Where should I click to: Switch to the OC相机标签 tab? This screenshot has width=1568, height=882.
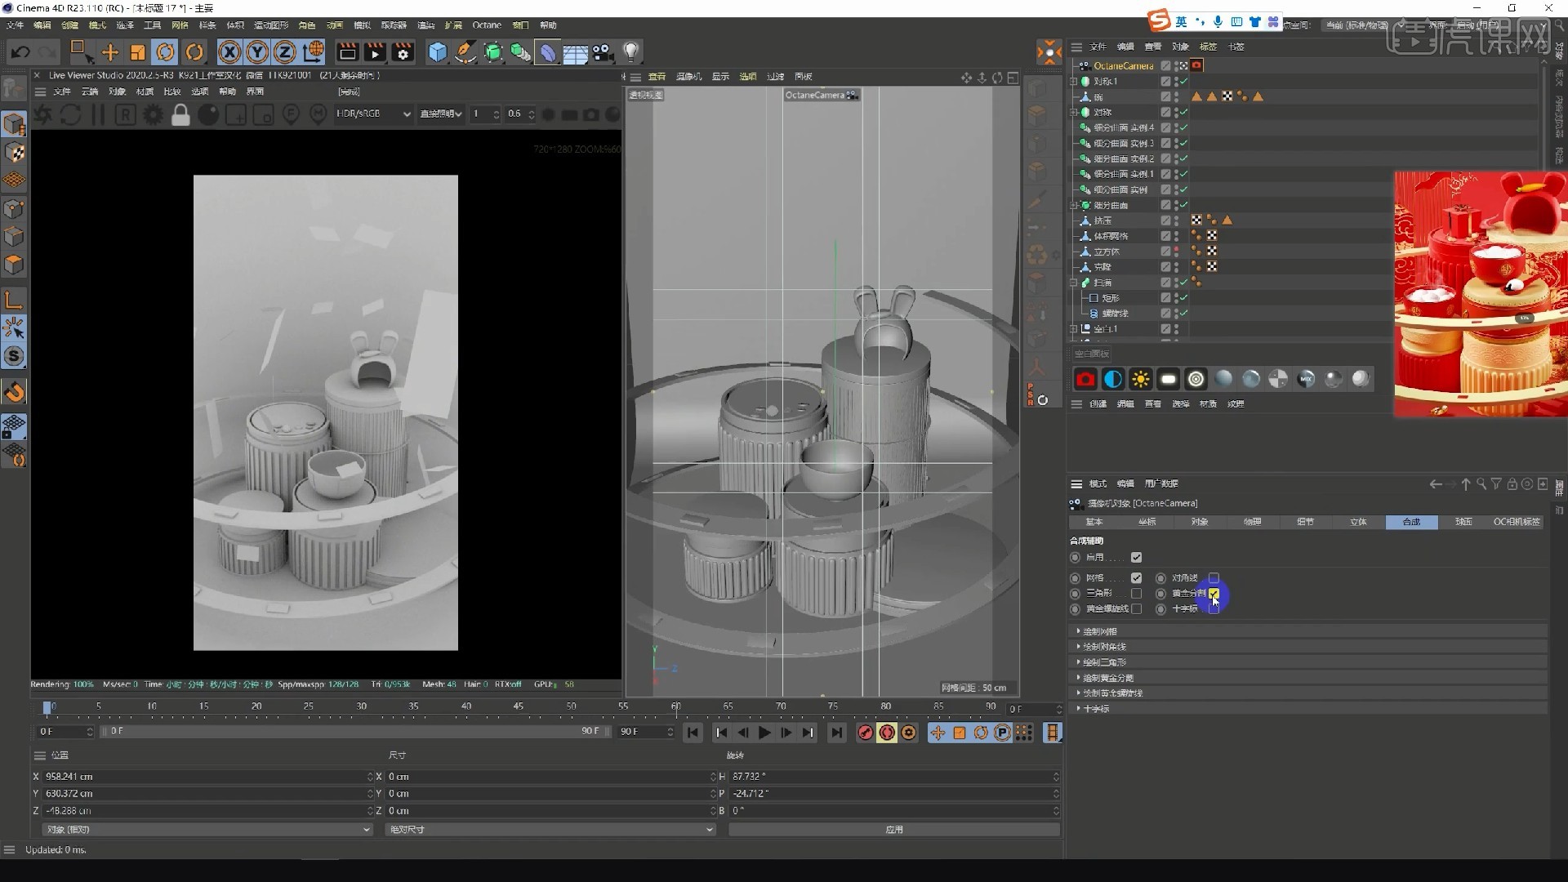(x=1517, y=522)
